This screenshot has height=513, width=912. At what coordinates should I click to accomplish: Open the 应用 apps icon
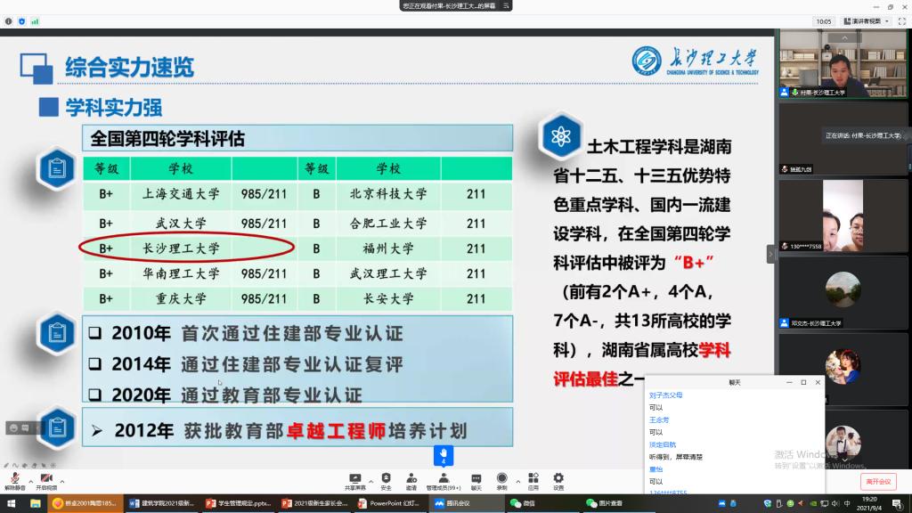[x=533, y=478]
